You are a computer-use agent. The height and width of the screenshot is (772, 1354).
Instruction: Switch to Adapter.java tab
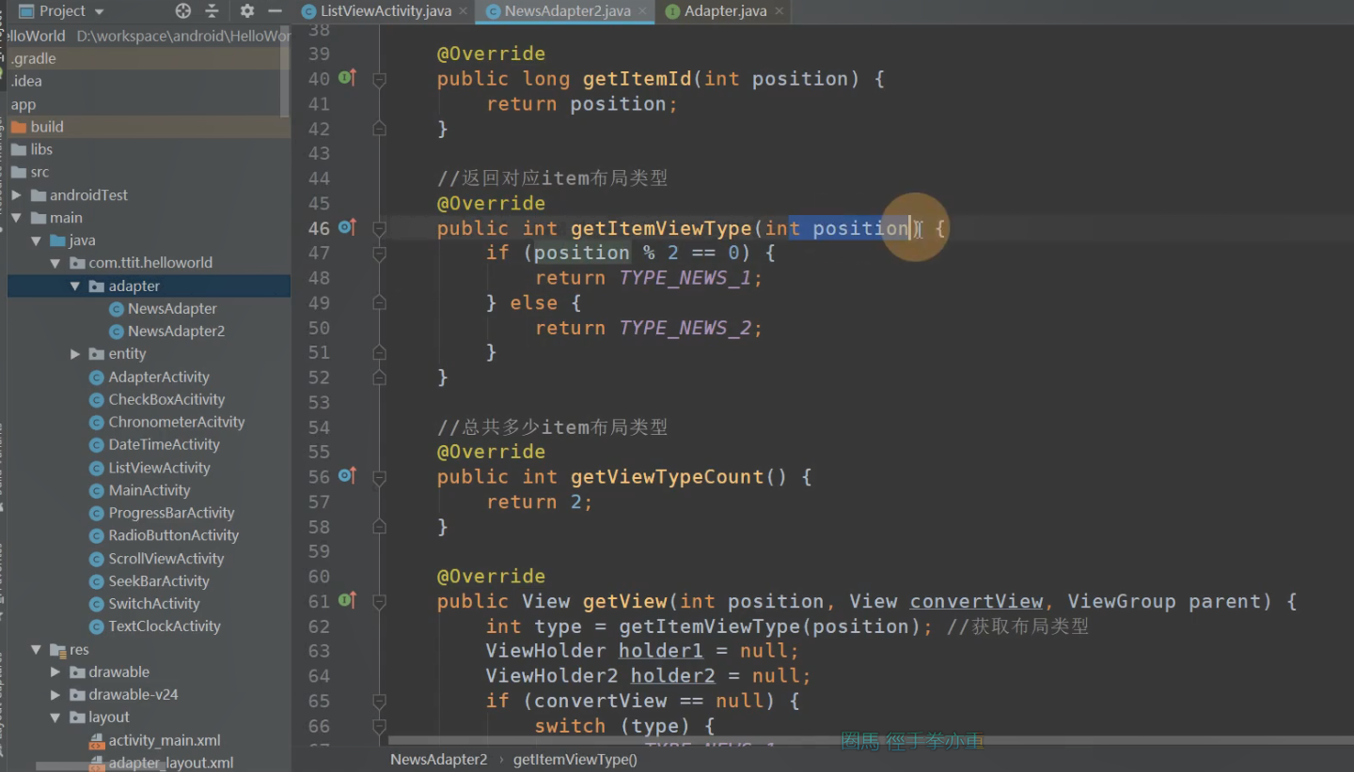(x=725, y=11)
